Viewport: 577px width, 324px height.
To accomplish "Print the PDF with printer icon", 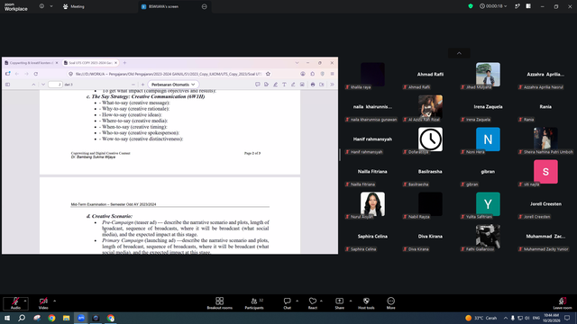I will coord(313,85).
